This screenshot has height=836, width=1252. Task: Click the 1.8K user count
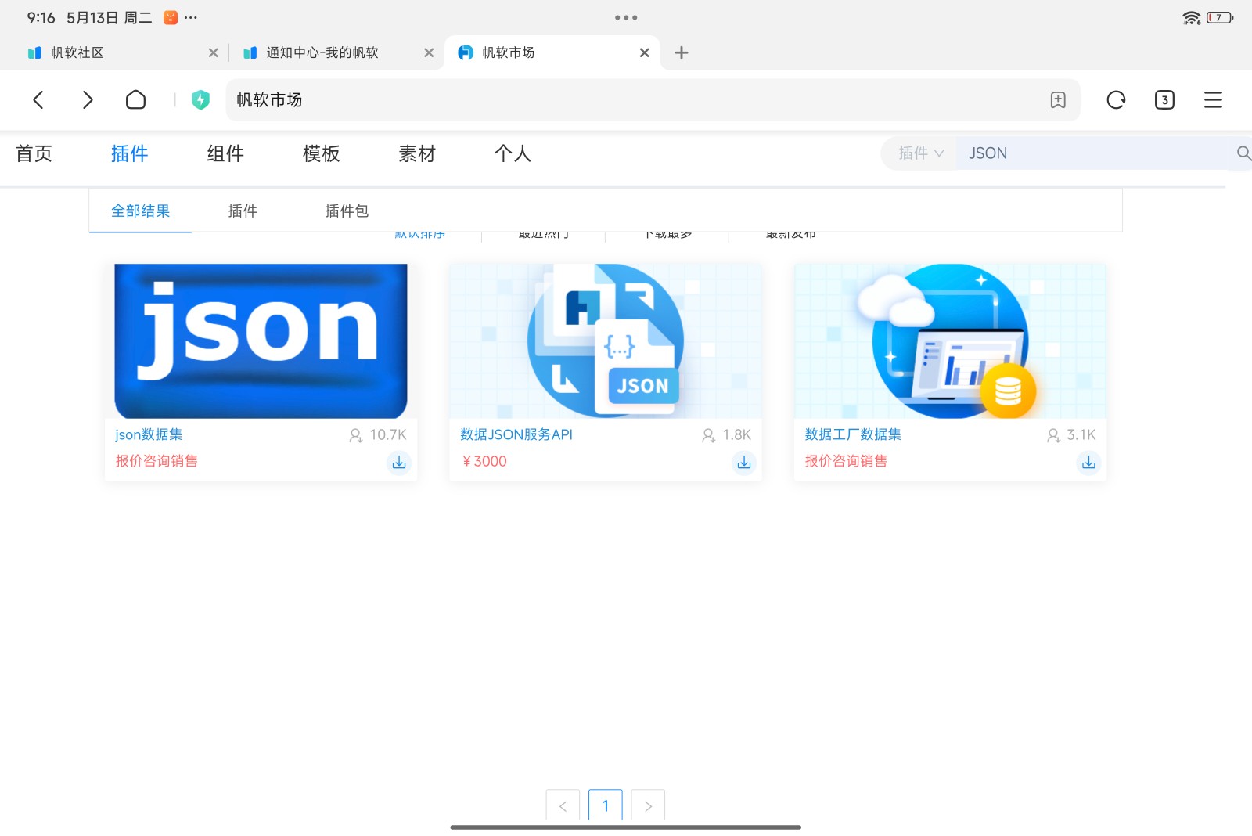point(727,434)
